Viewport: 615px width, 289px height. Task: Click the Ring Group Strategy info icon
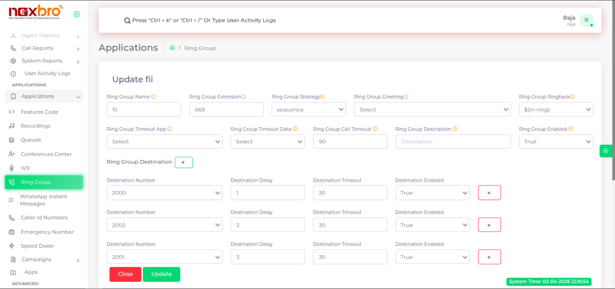click(322, 97)
